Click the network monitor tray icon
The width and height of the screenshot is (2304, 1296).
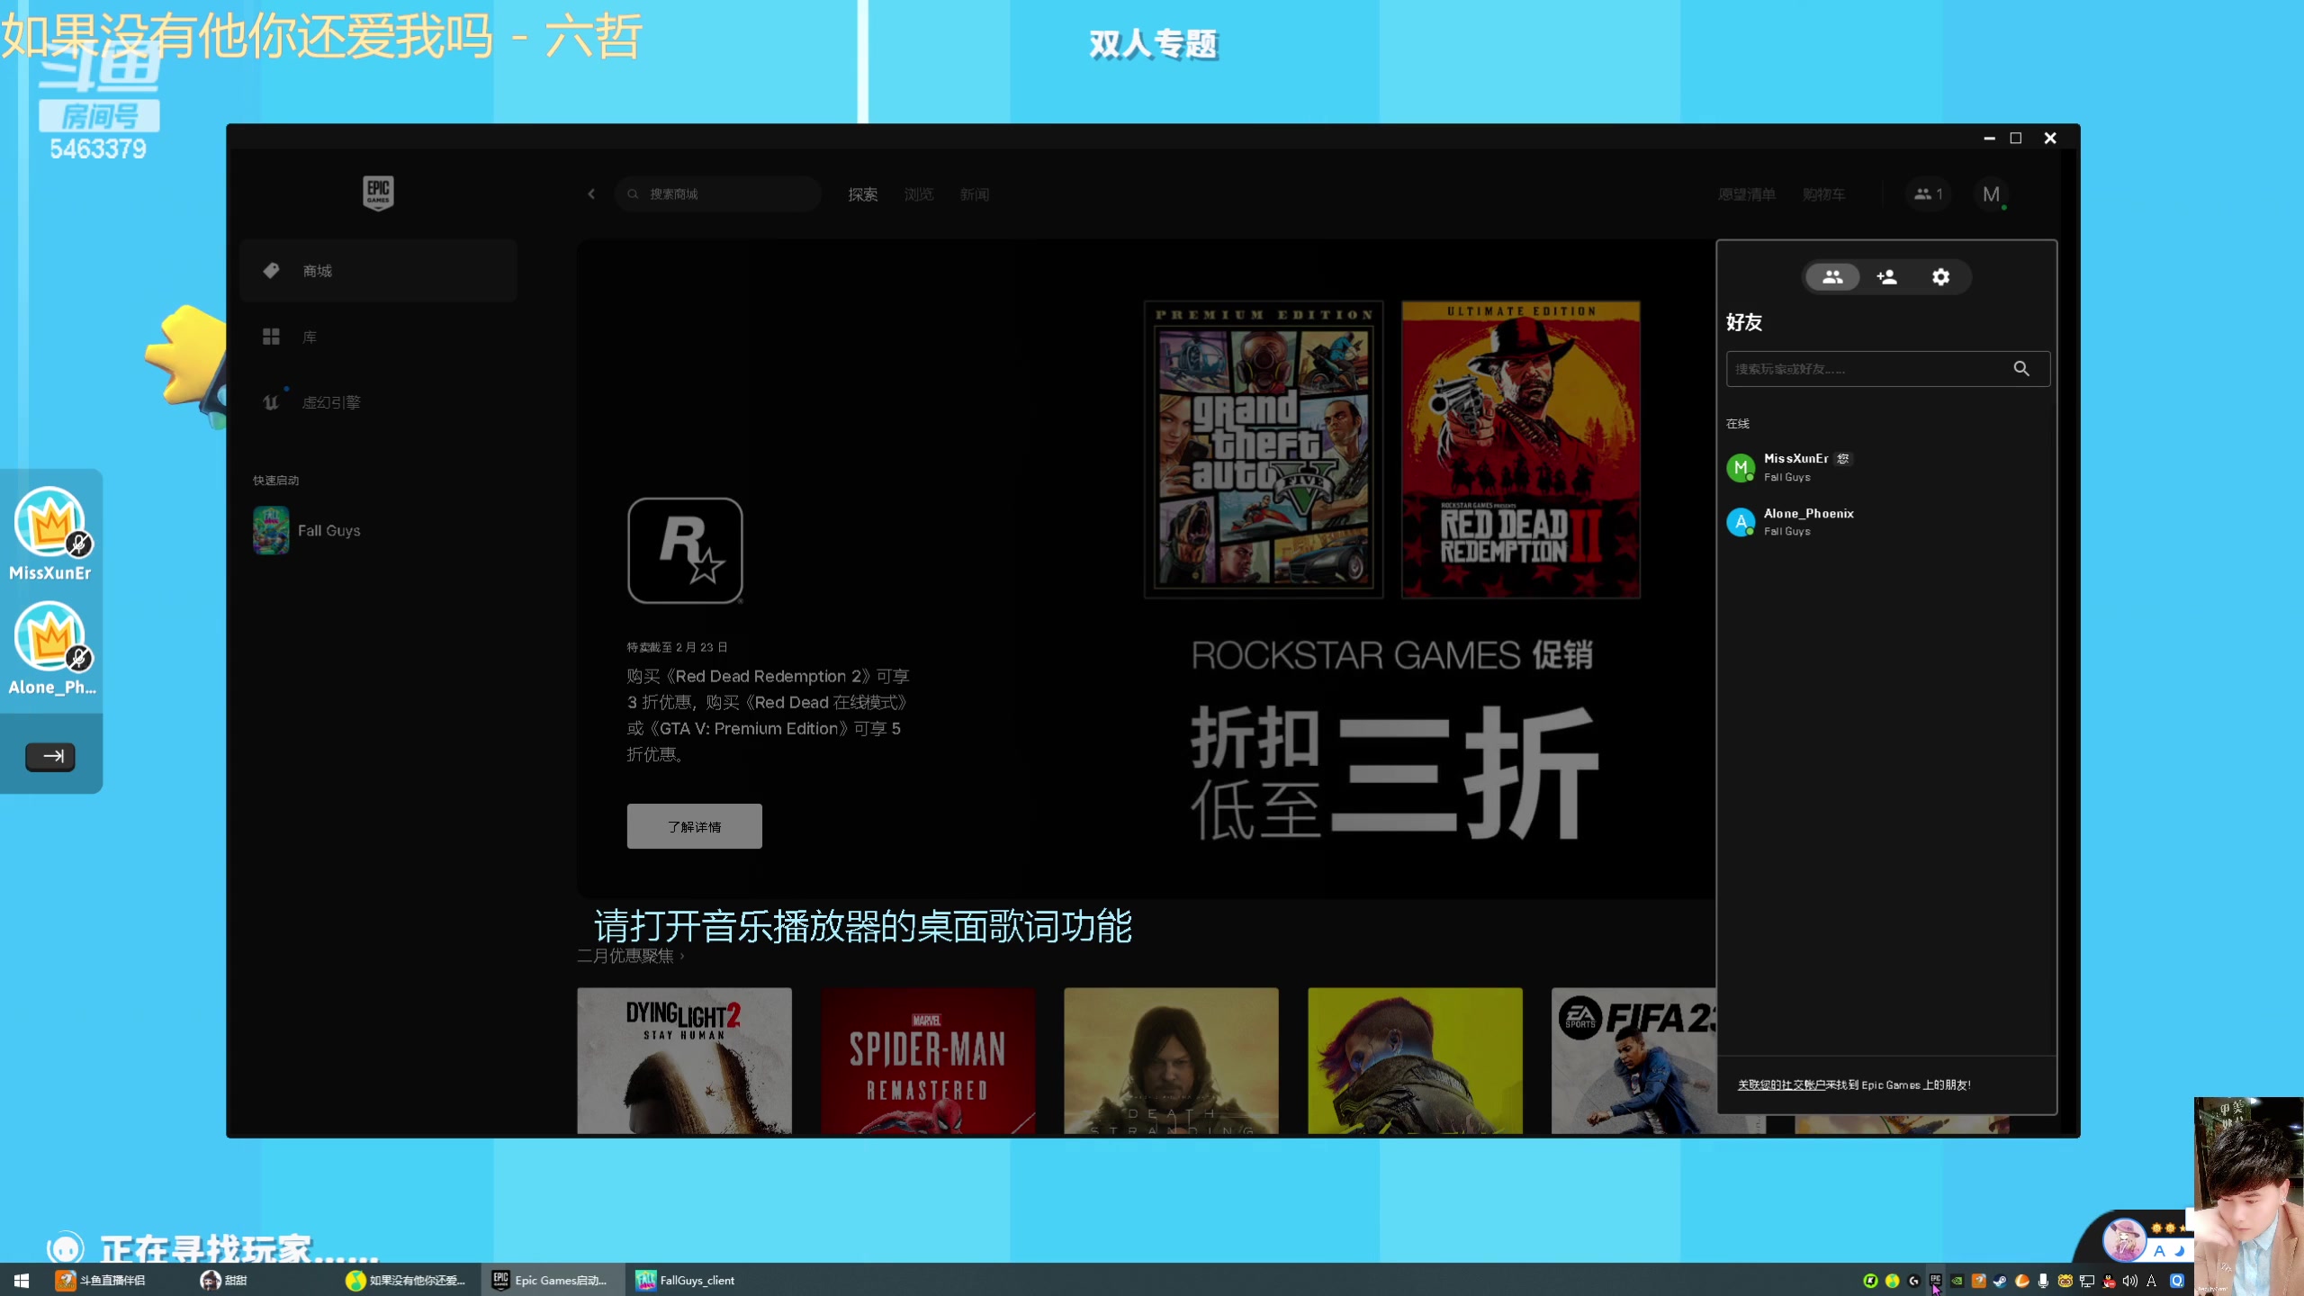point(2086,1281)
